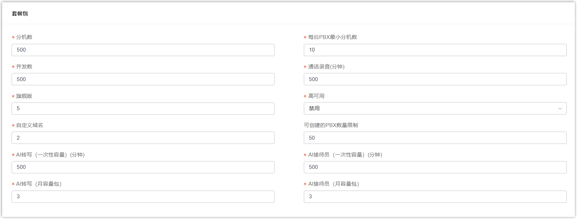
Task: Click the 自定义域名 field label
Action: [x=30, y=125]
